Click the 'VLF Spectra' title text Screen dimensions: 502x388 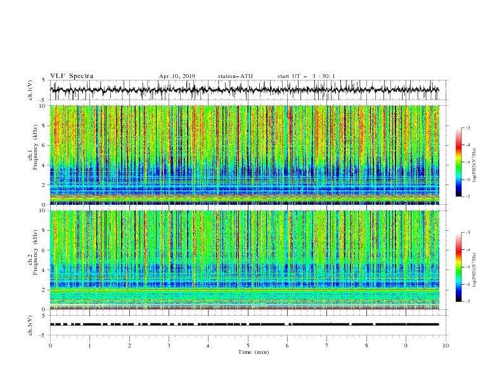[x=72, y=76]
